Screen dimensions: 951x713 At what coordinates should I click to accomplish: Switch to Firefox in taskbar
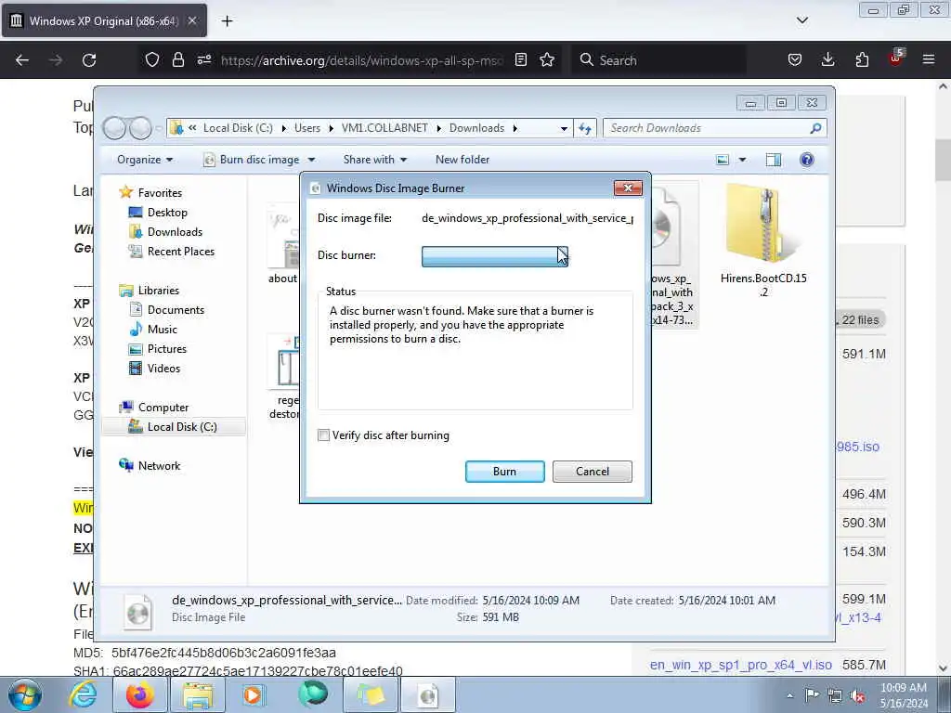pyautogui.click(x=140, y=694)
